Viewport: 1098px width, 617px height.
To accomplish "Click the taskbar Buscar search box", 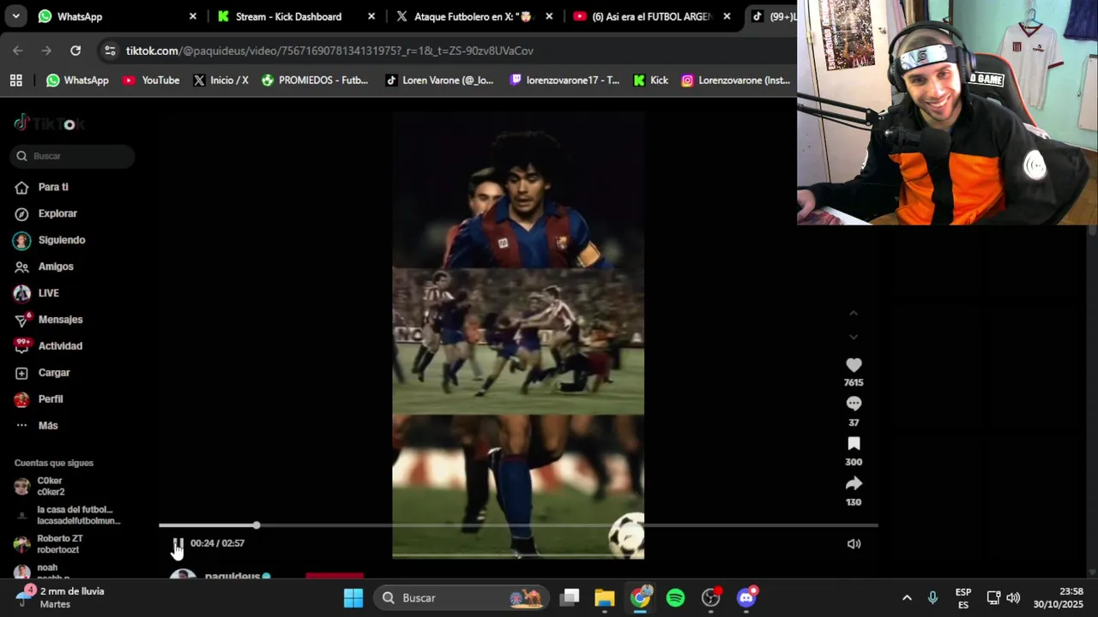I will point(463,598).
